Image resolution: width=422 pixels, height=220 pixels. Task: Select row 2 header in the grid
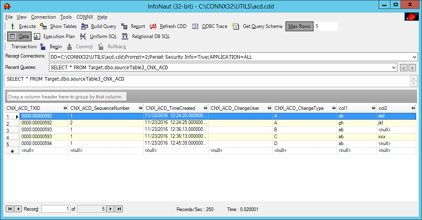tap(12, 123)
